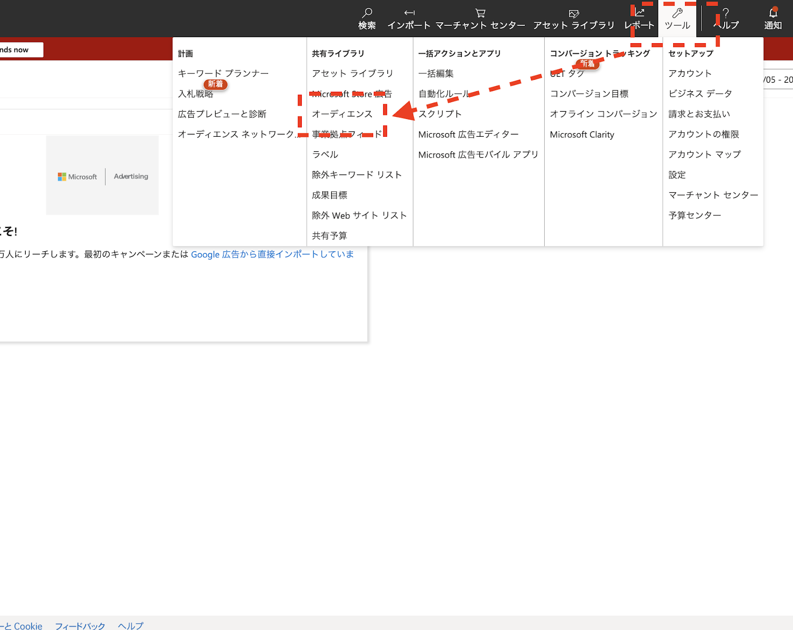793x630 pixels.
Task: Open マーチャント センター cart icon
Action: 480,13
